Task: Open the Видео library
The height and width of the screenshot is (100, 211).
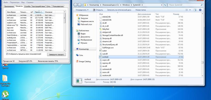Action: 82,34
